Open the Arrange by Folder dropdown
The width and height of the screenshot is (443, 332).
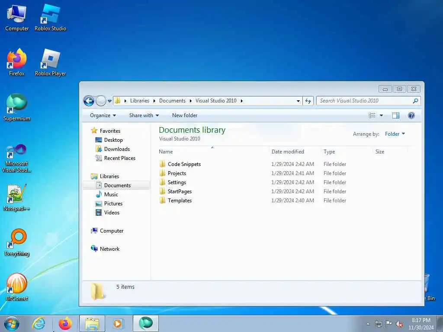coord(395,134)
